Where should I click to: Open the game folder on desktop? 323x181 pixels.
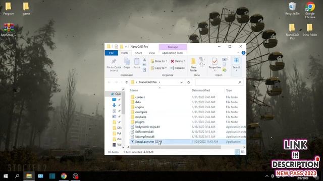tap(26, 9)
